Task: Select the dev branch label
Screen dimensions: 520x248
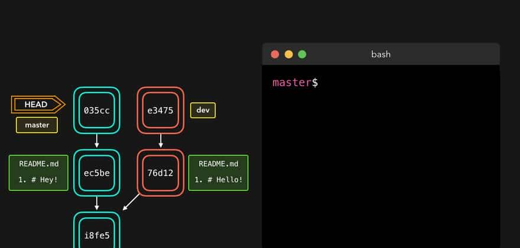Action: 203,110
